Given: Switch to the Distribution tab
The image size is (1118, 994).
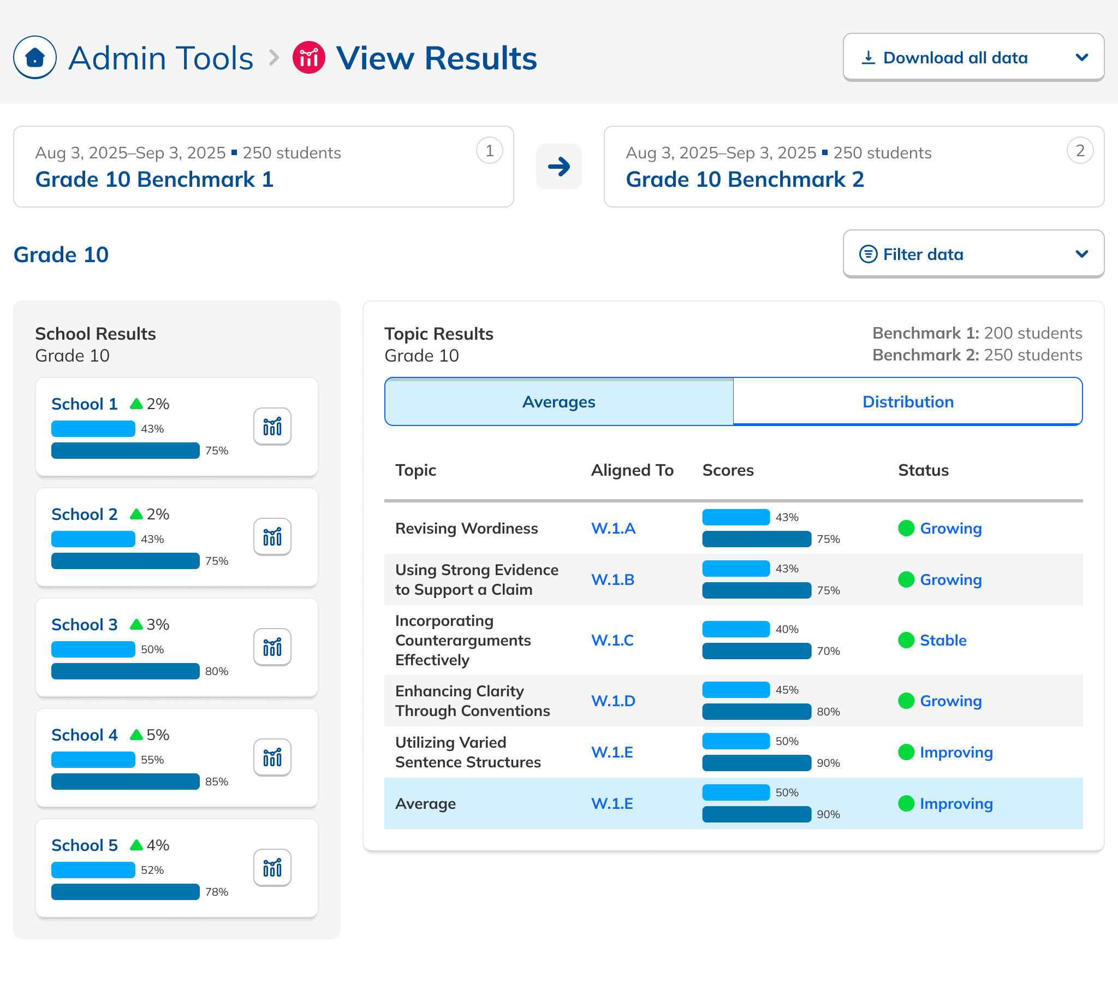Looking at the screenshot, I should tap(907, 402).
